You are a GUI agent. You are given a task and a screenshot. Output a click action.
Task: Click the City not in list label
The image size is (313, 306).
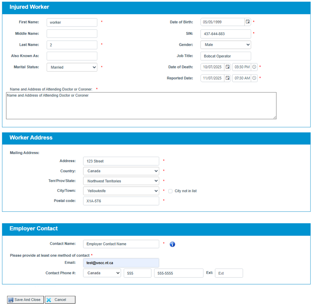point(185,191)
